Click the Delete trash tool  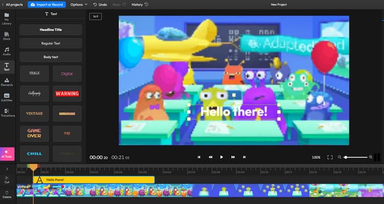[x=7, y=195]
